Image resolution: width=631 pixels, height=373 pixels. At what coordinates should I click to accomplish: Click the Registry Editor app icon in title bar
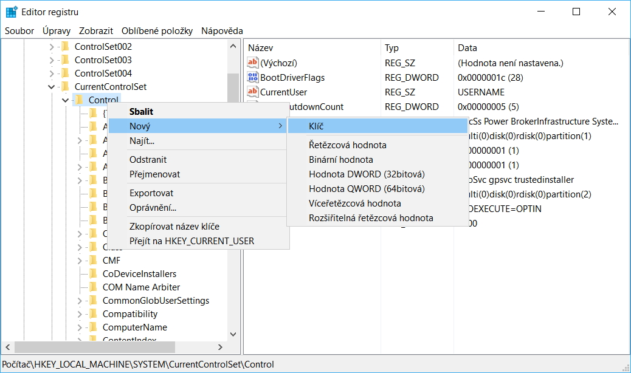[11, 12]
